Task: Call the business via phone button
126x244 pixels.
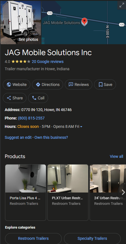Action: point(38,98)
